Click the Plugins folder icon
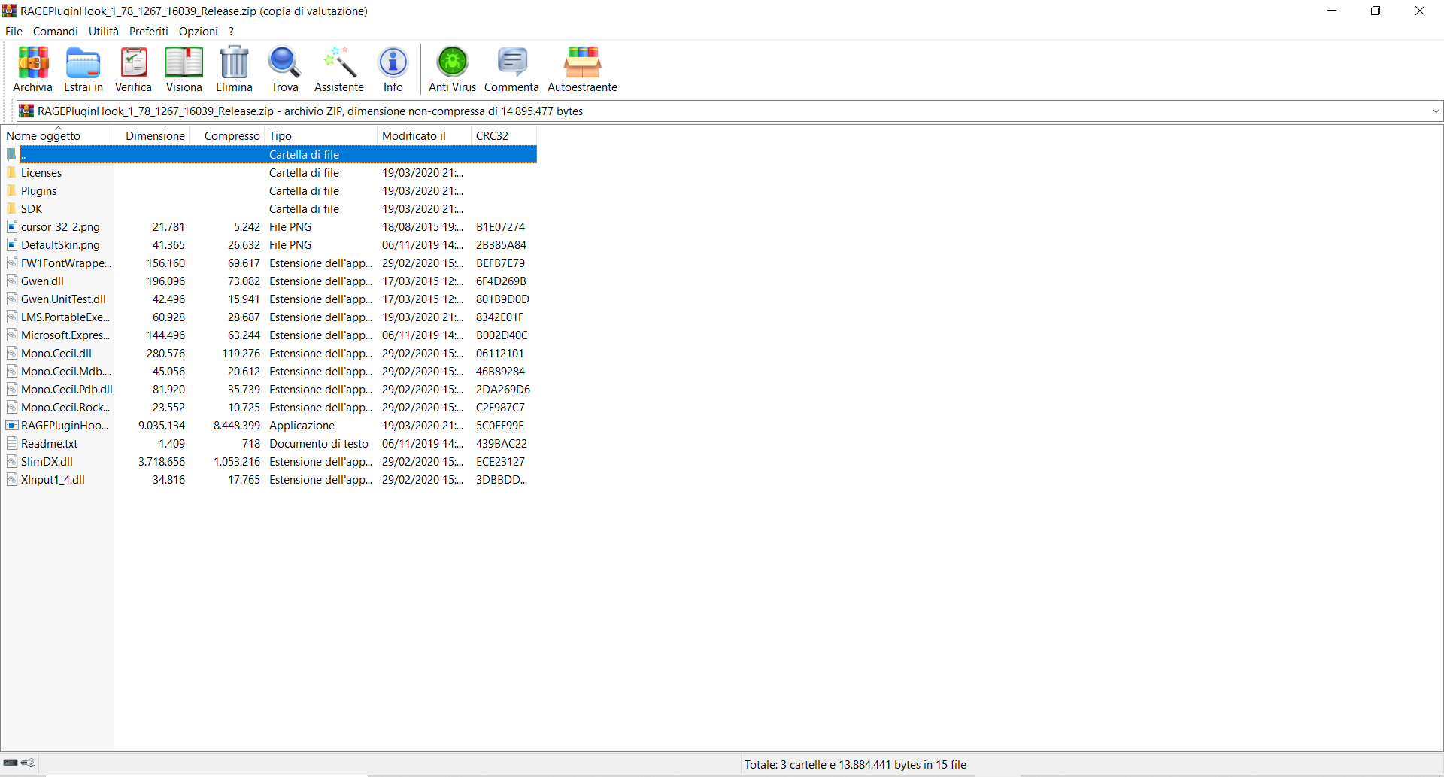The image size is (1444, 777). click(11, 191)
